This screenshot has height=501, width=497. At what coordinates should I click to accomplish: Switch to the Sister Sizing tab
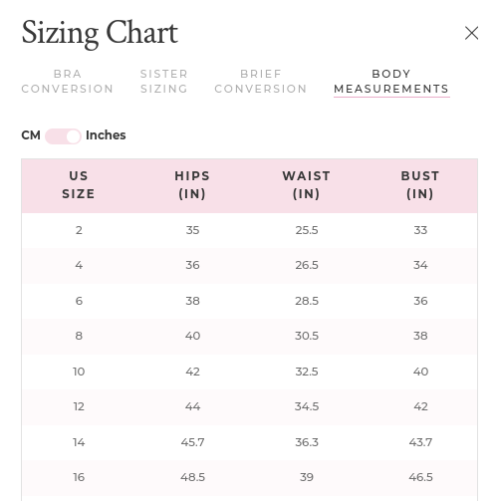coord(164,82)
